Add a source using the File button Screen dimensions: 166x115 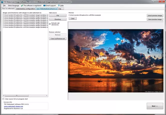pos(58,15)
